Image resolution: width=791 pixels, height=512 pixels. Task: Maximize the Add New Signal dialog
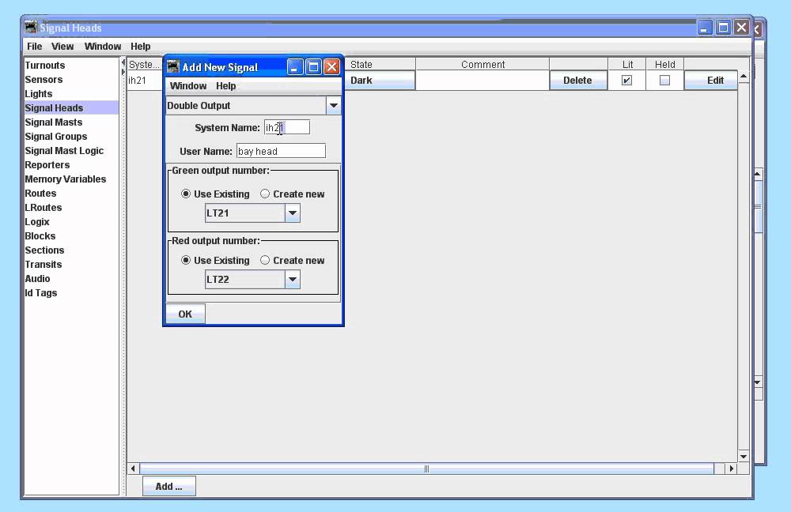313,67
